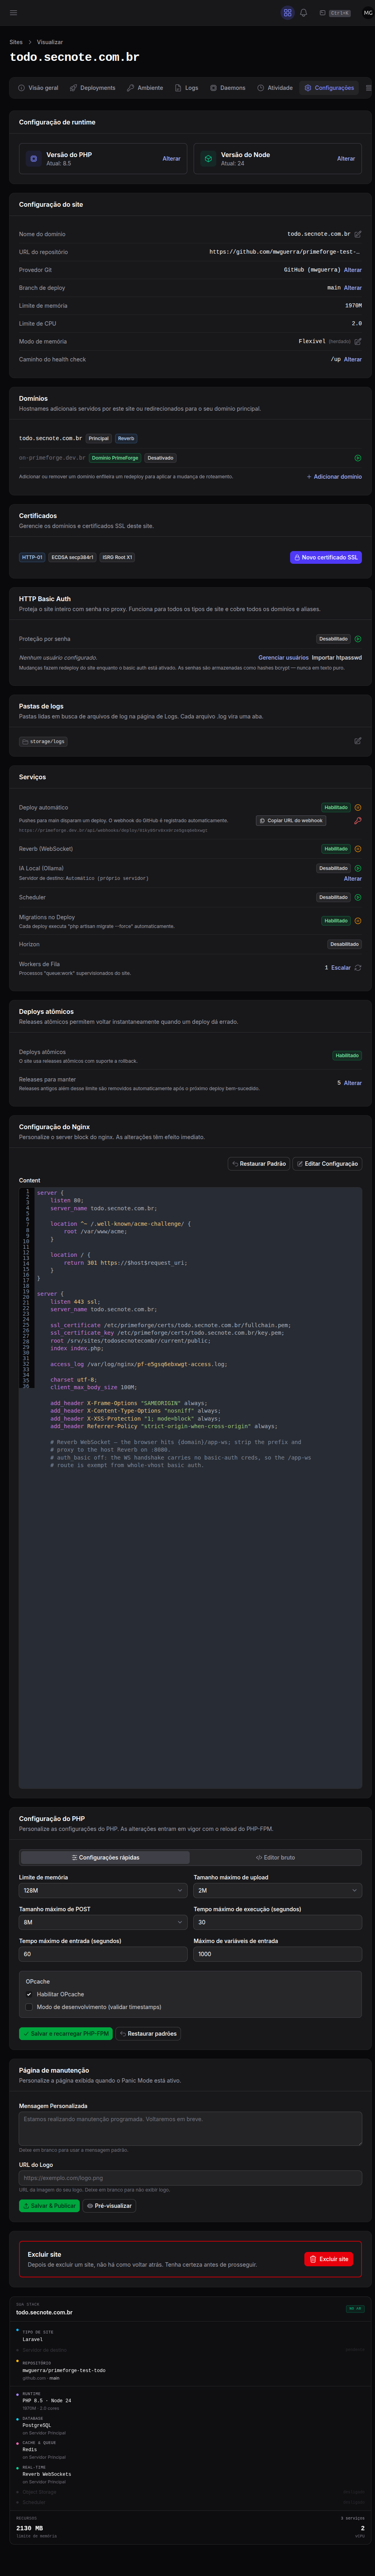Image resolution: width=375 pixels, height=2576 pixels.
Task: Click Restaurar Padrão for Nginx
Action: tap(258, 1164)
